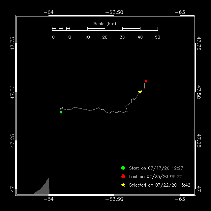Click the 47.75 latitude label on right axis

pyautogui.click(x=199, y=43)
